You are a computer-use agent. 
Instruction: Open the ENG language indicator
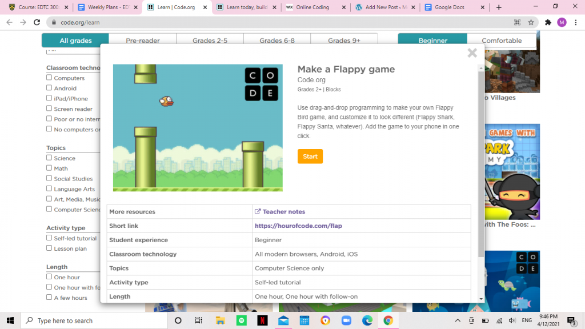pyautogui.click(x=527, y=320)
